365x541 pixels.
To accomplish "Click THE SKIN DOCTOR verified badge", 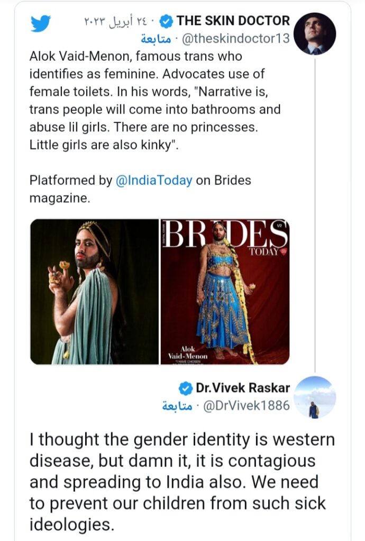I will pyautogui.click(x=167, y=22).
